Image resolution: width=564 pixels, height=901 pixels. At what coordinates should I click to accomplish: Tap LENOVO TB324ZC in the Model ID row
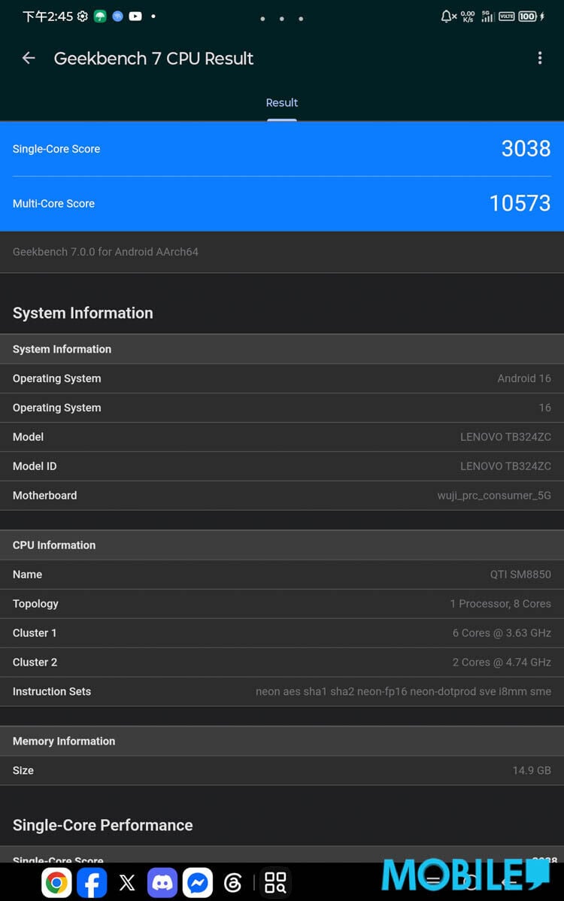505,466
